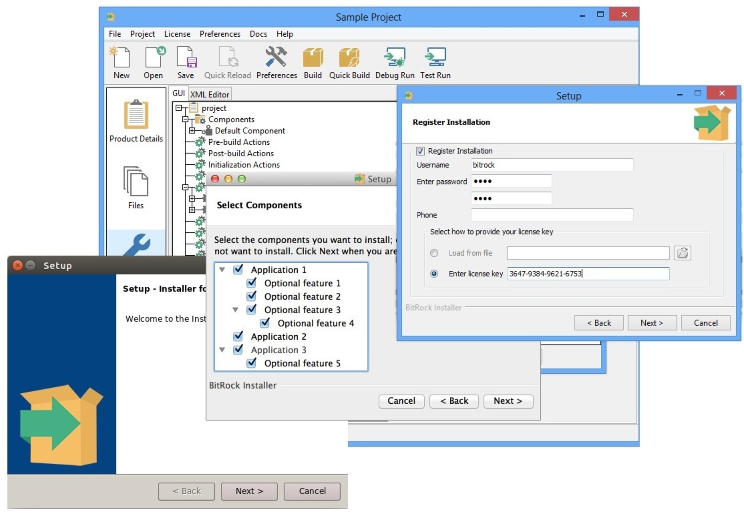Click the Post-build Actions gear icon
The height and width of the screenshot is (516, 744).
tap(200, 153)
